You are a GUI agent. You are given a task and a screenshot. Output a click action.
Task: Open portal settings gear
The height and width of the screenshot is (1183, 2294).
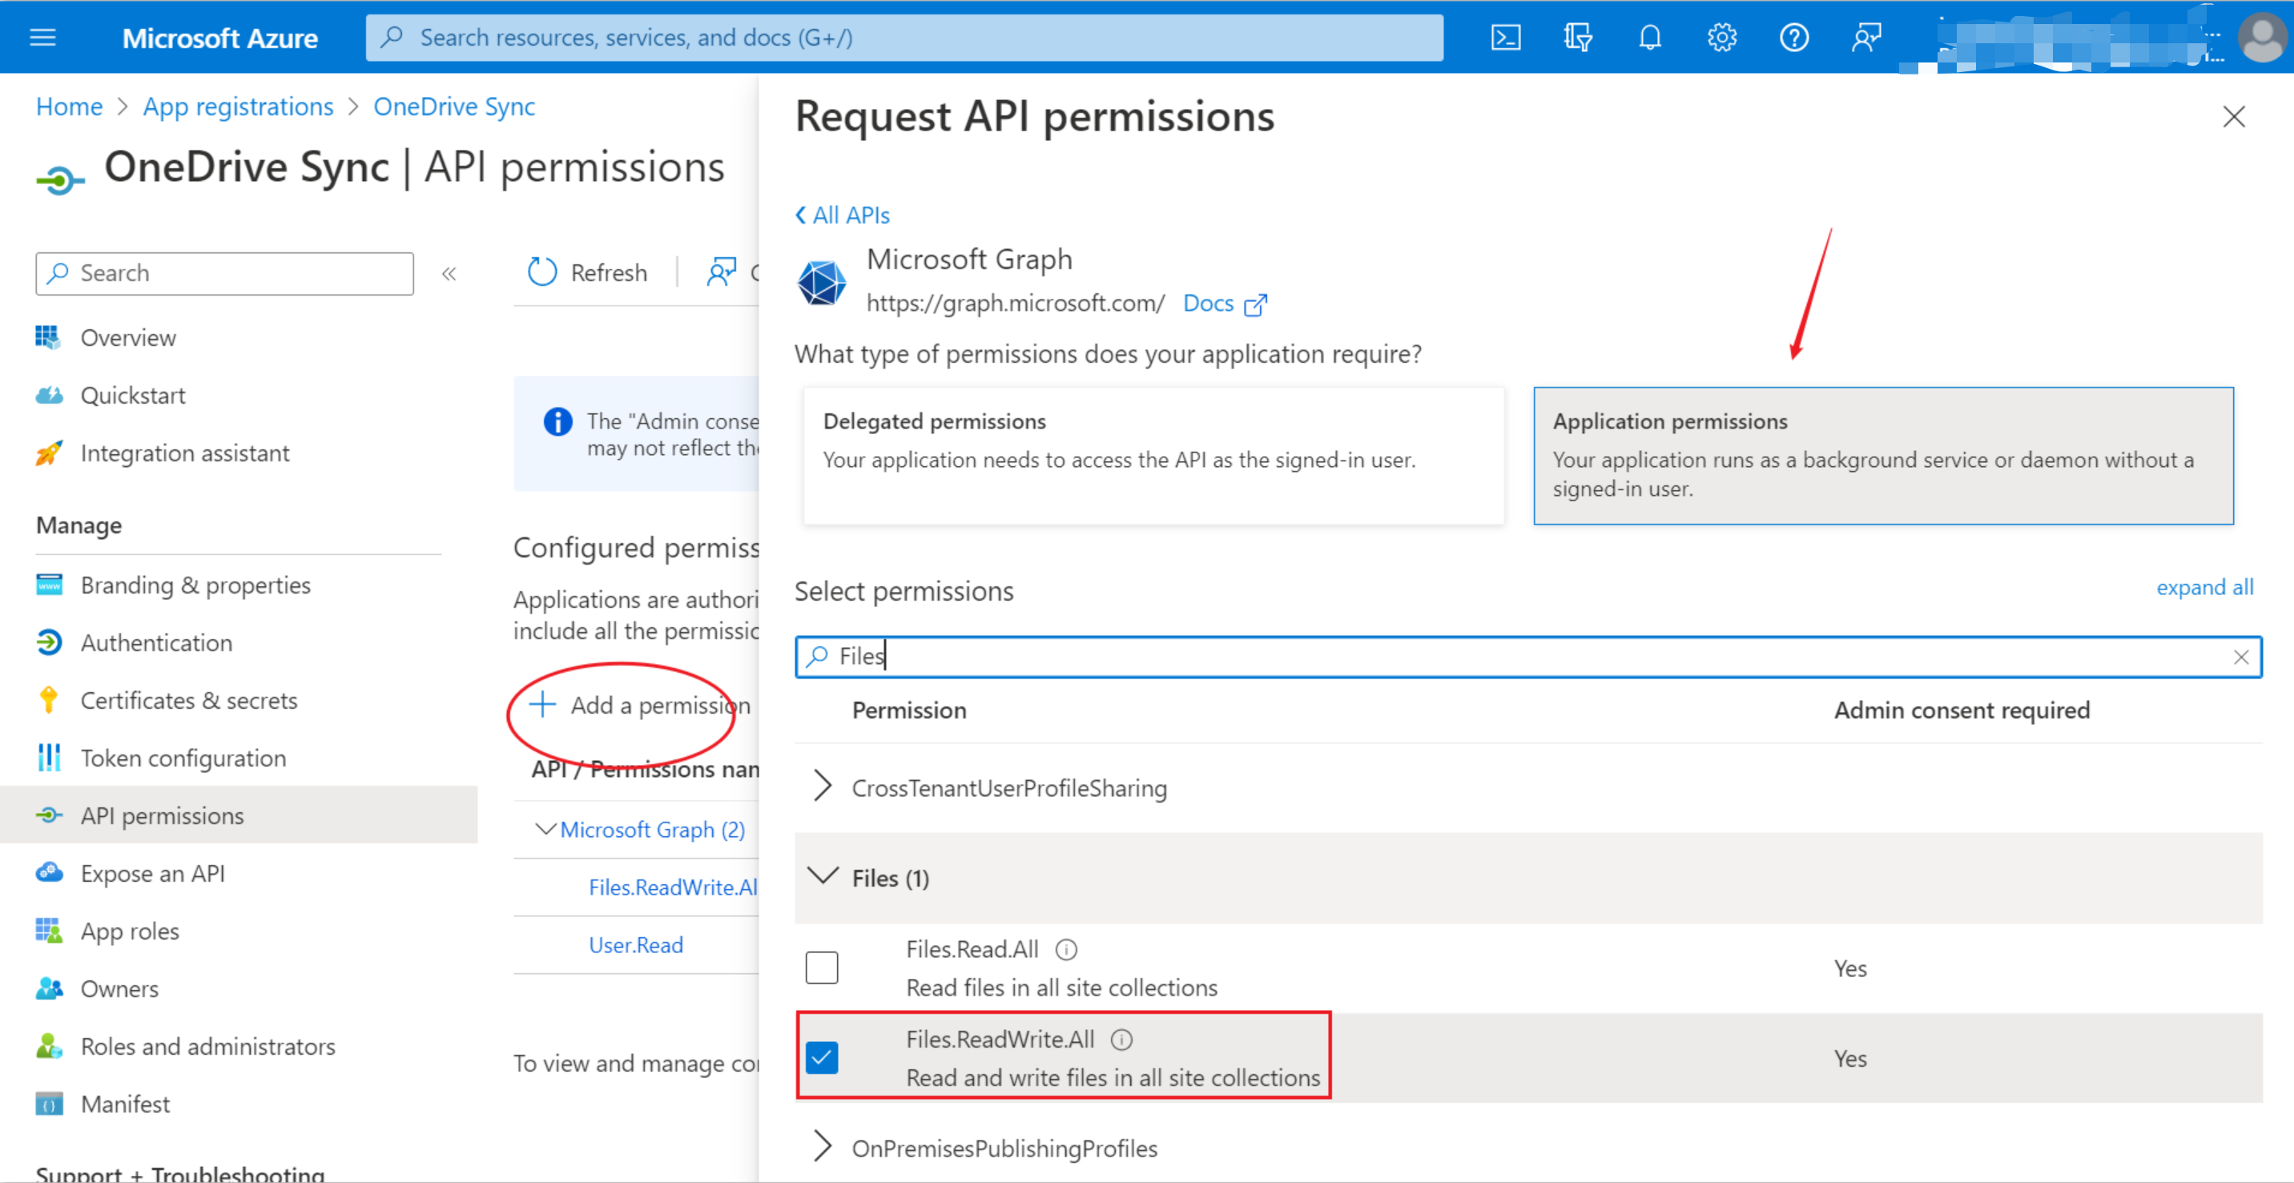tap(1722, 38)
